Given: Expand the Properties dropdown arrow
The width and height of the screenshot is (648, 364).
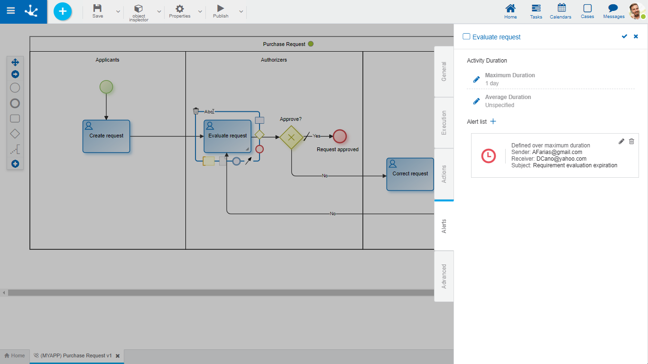Looking at the screenshot, I should pyautogui.click(x=200, y=11).
